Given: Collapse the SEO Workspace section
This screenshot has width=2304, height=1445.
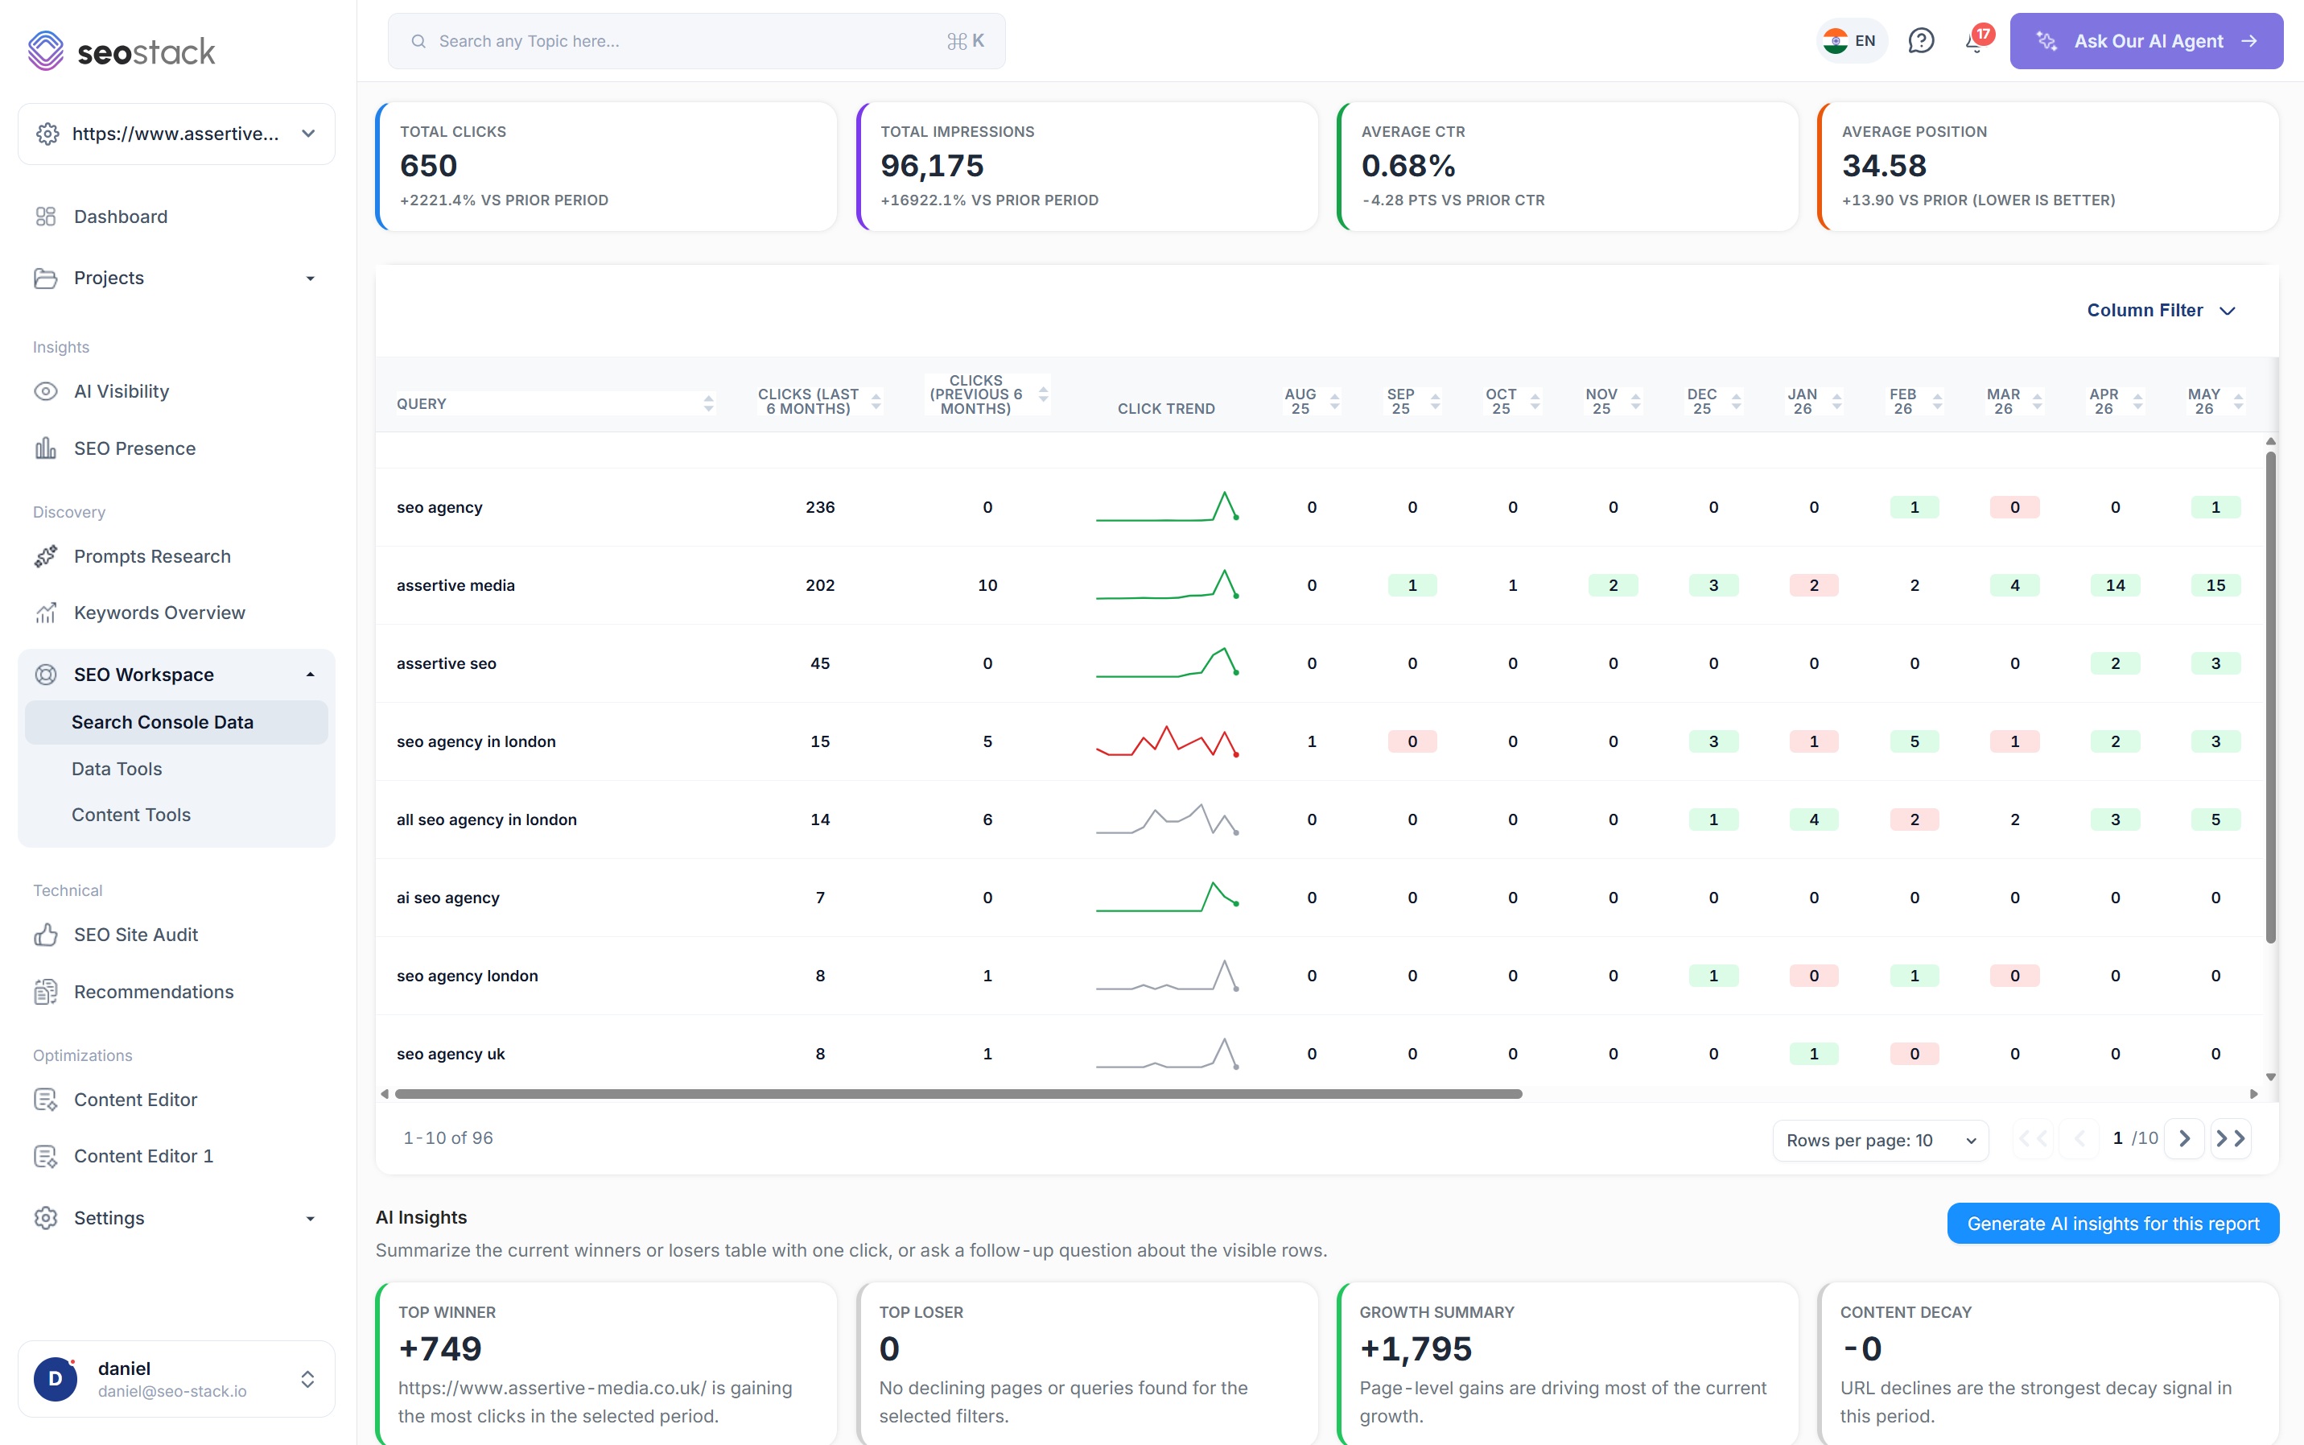Looking at the screenshot, I should pyautogui.click(x=310, y=675).
